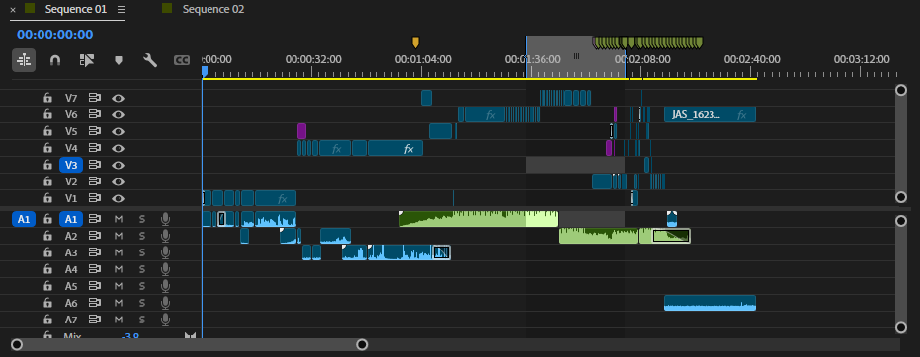Mute audio track A3
920x357 pixels.
tap(119, 252)
